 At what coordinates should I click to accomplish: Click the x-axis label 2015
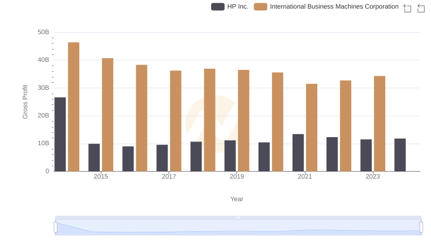[x=101, y=176]
